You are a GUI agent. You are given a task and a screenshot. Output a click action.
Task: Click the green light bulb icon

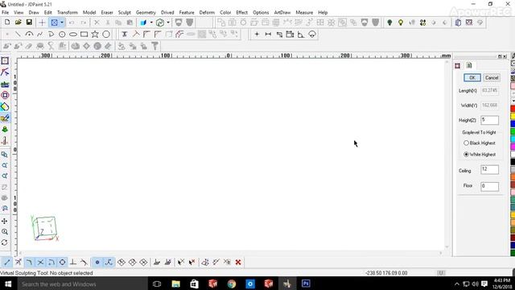click(389, 23)
